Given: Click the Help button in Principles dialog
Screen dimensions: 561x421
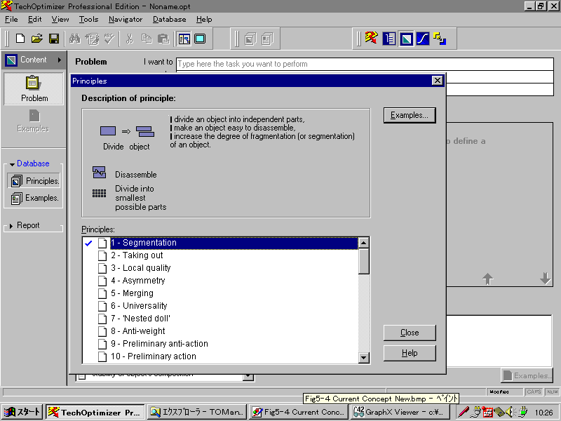Looking at the screenshot, I should [x=410, y=353].
